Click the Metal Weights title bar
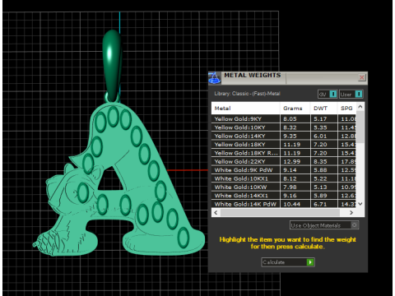 pos(288,78)
